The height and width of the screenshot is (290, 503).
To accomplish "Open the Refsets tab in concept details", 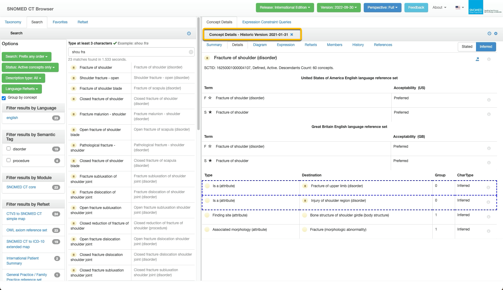I will click(310, 45).
